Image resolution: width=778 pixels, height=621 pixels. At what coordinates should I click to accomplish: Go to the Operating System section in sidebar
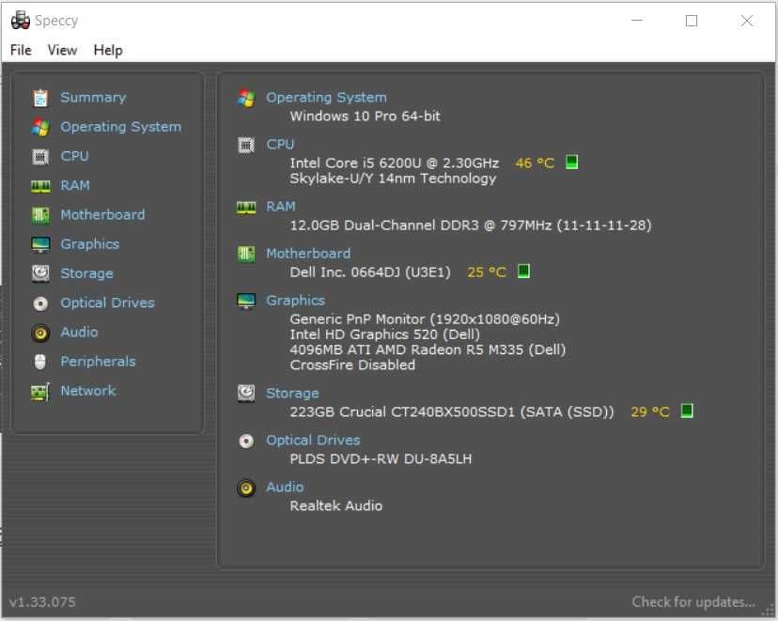pos(120,127)
